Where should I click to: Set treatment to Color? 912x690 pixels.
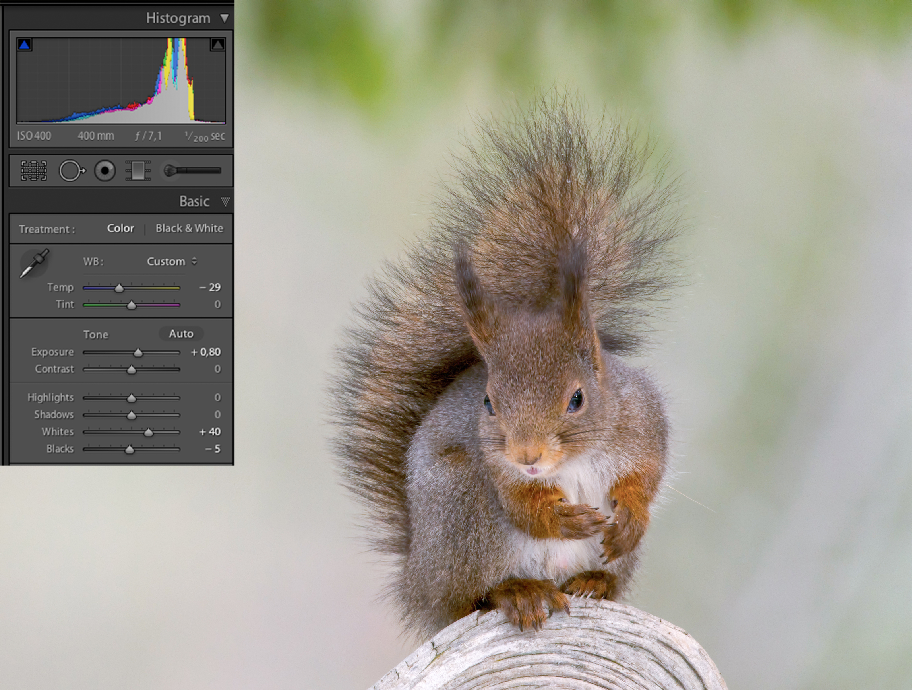coord(120,228)
